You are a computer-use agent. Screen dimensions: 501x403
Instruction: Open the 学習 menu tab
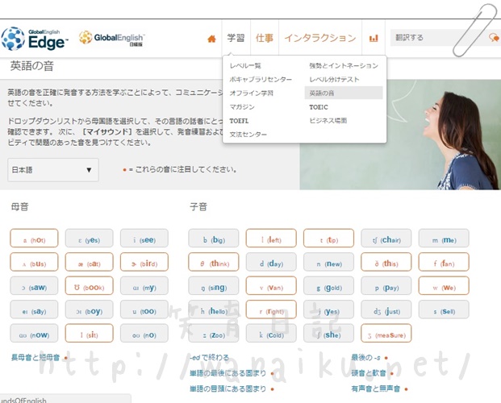click(236, 38)
